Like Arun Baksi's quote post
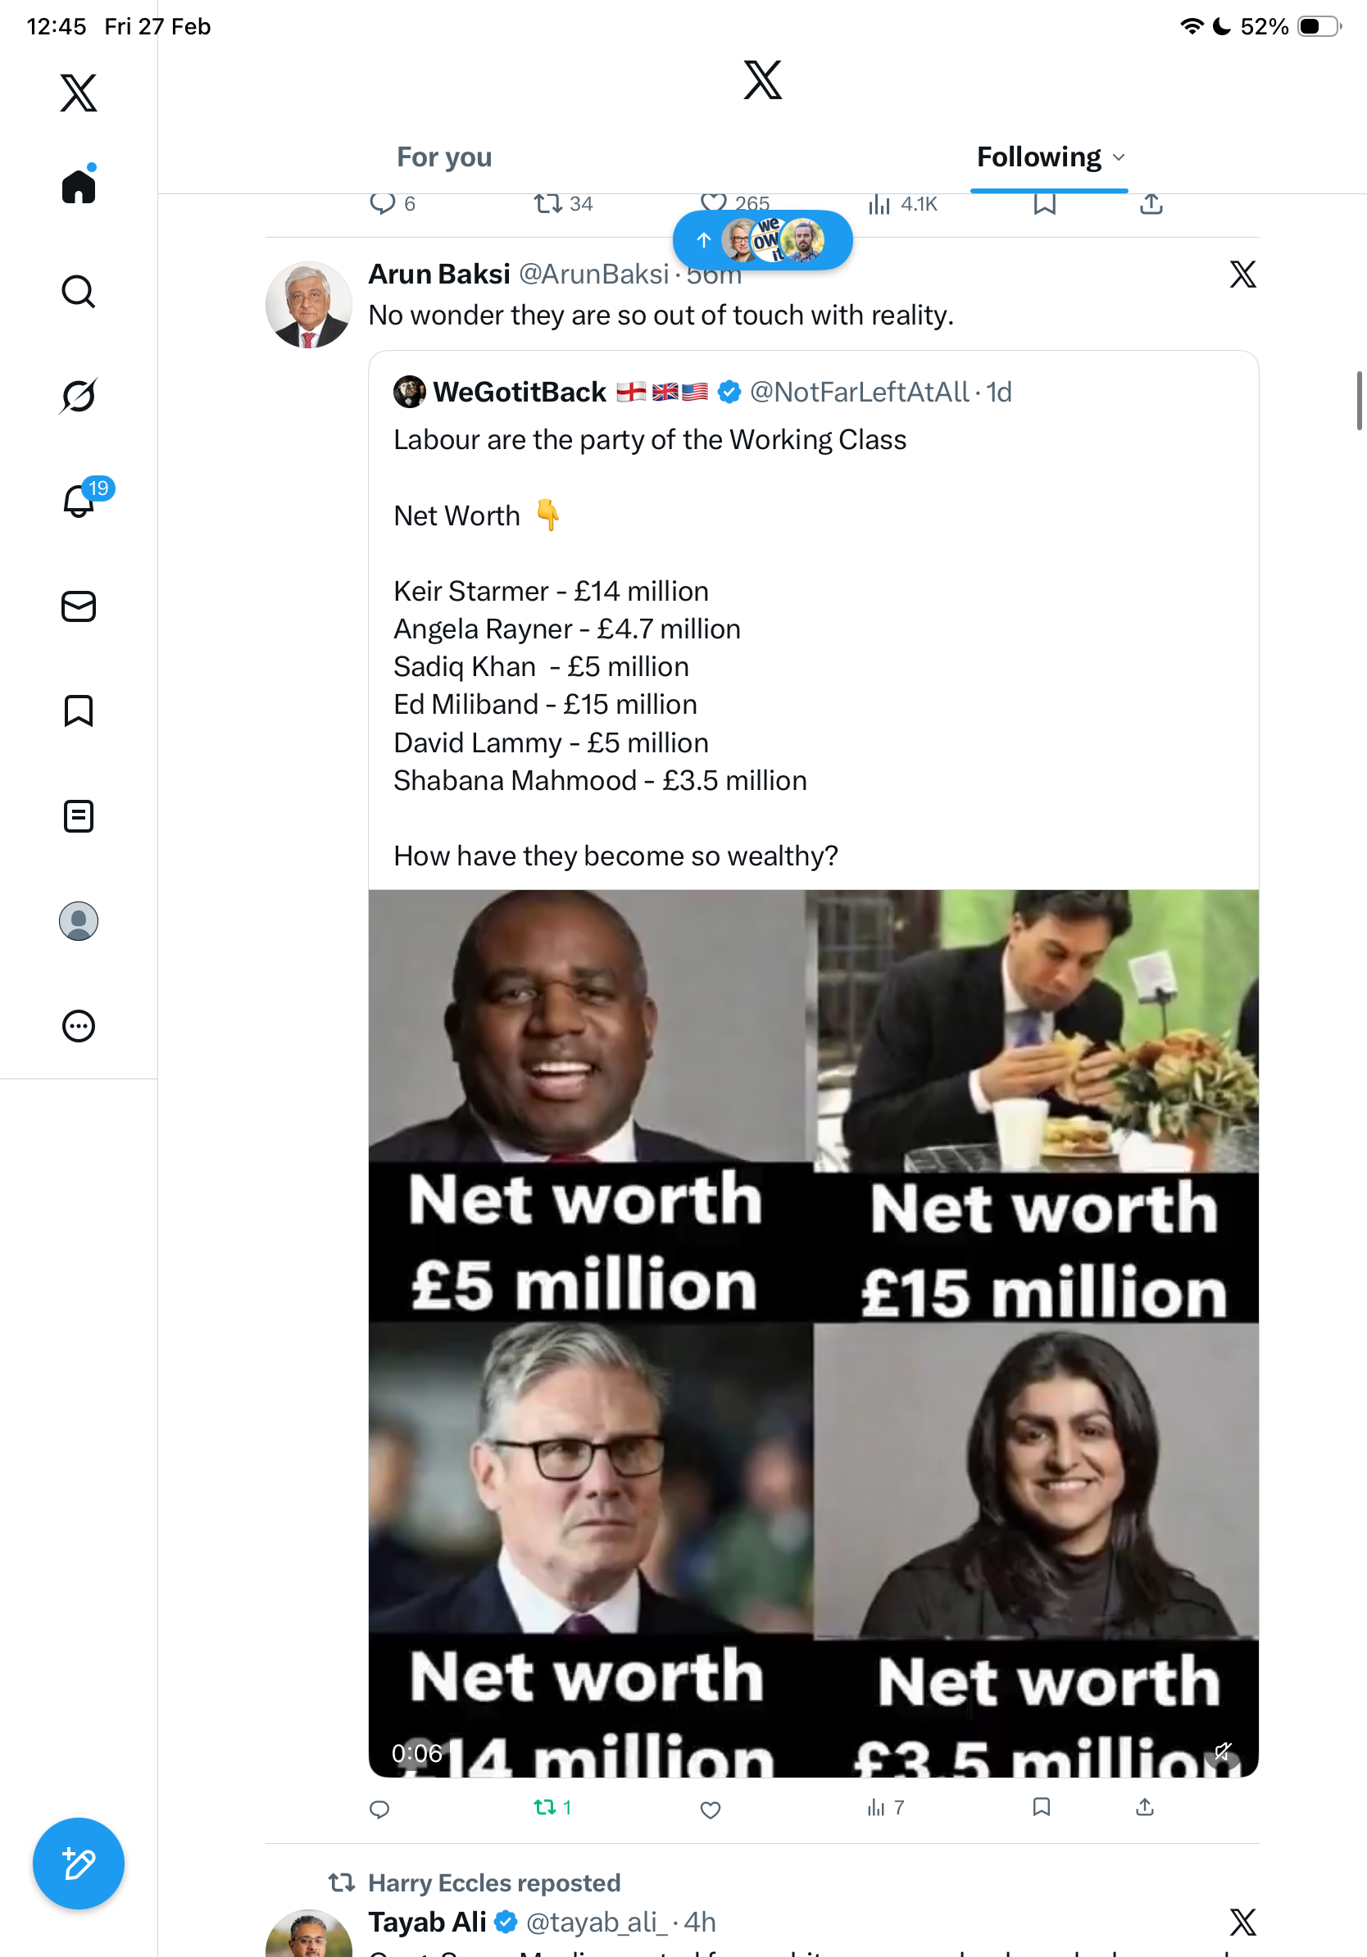Viewport: 1367px width, 1957px height. tap(710, 1809)
